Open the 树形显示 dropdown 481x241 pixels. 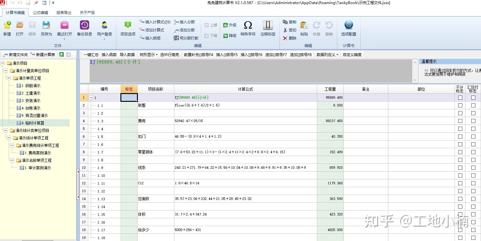click(x=148, y=54)
